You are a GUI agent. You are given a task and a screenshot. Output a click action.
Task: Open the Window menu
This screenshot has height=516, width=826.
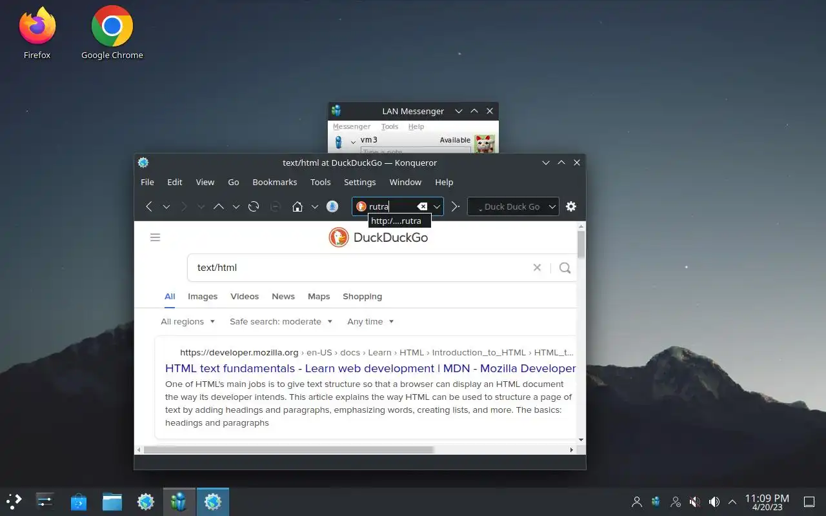coord(405,182)
